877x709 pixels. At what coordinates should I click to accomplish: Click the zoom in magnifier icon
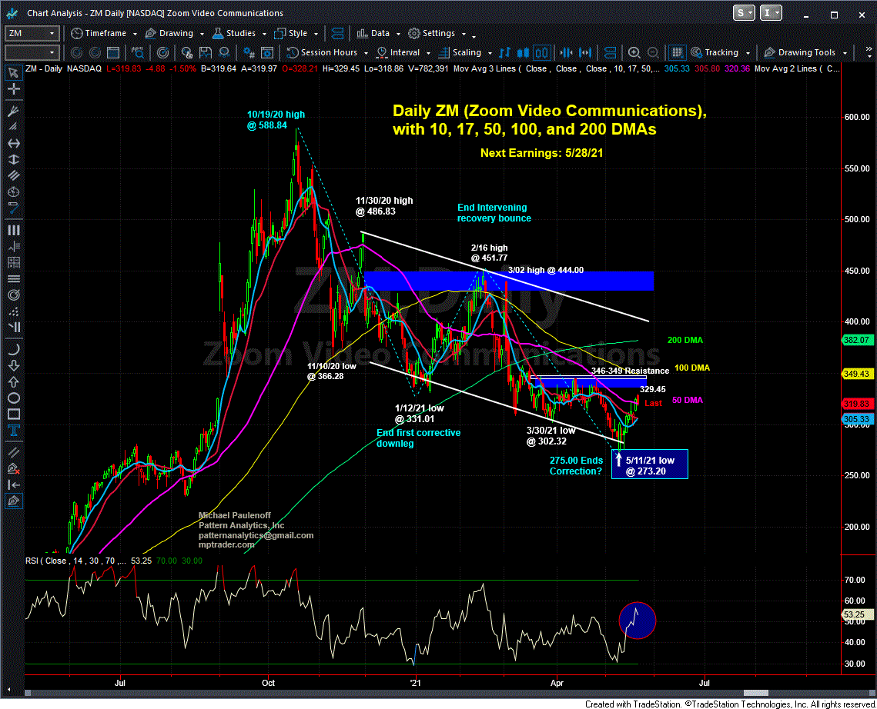point(634,53)
